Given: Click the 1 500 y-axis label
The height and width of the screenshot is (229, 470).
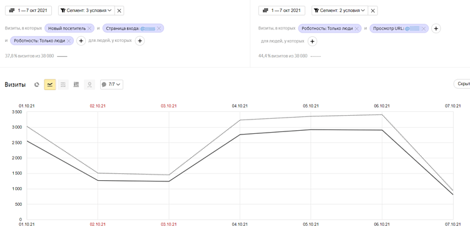Looking at the screenshot, I should point(17,173).
